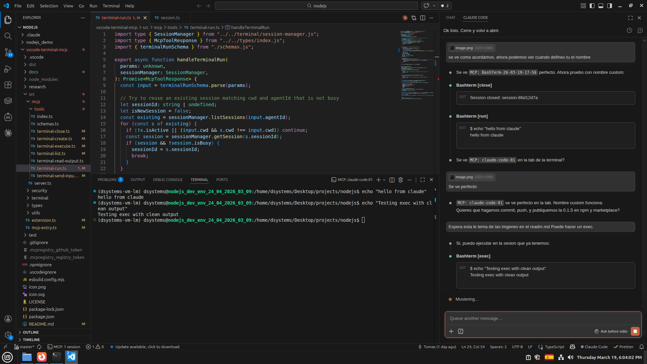Open the Run and Debug view
Screen dimensions: 647x364
8,69
